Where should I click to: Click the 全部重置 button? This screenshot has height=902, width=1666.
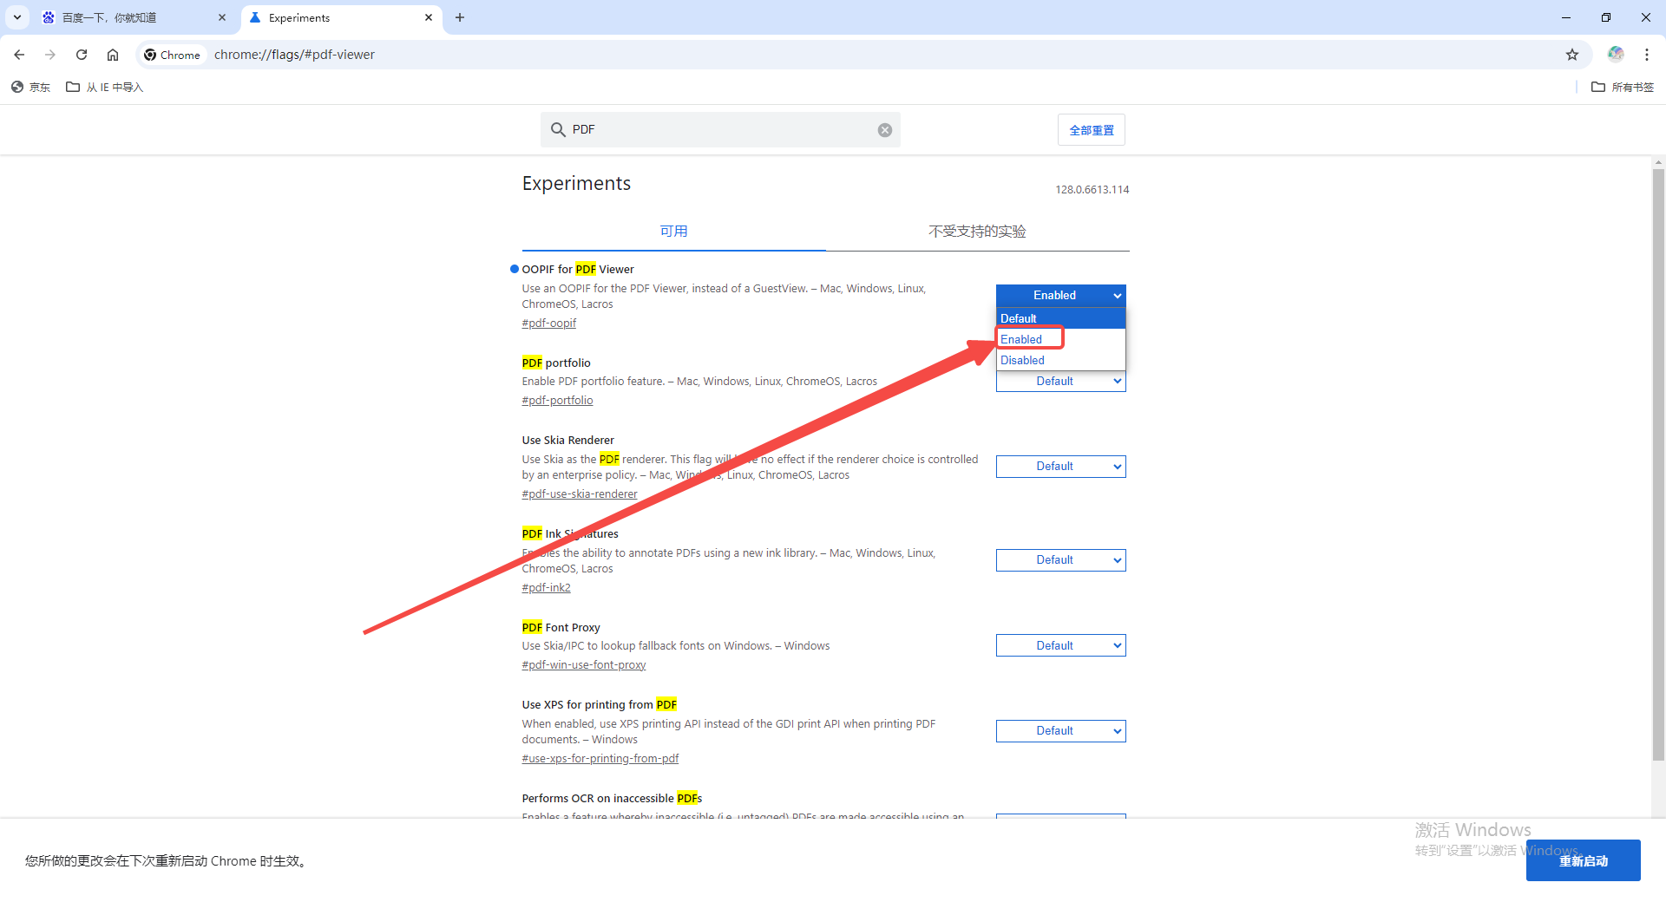[x=1091, y=130]
